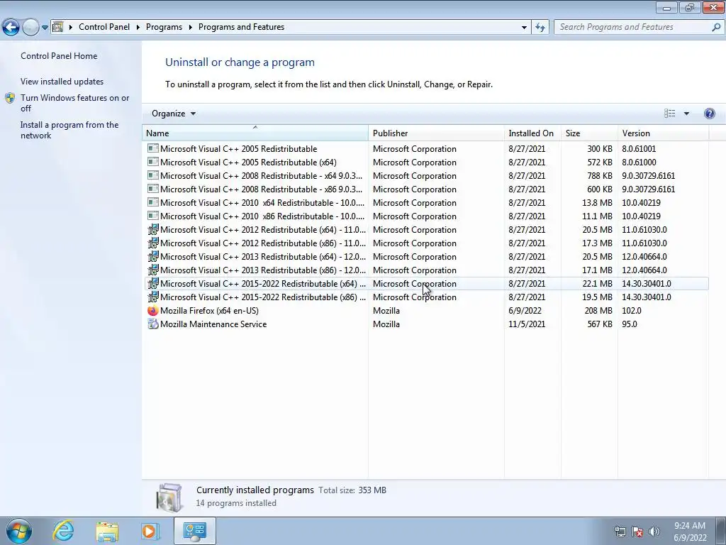Image resolution: width=726 pixels, height=545 pixels.
Task: Open the Windows Start button
Action: [x=19, y=531]
